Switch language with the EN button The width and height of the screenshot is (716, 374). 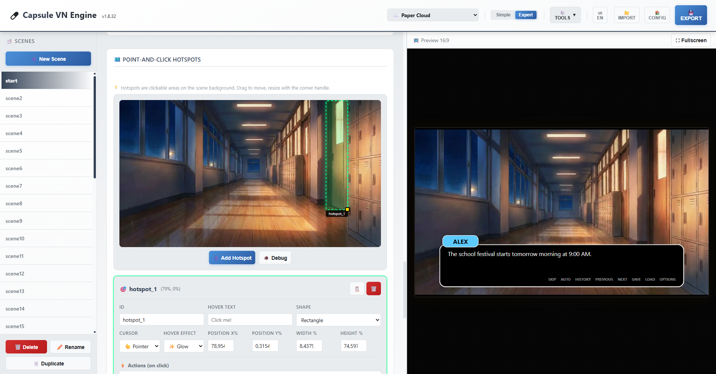click(600, 15)
